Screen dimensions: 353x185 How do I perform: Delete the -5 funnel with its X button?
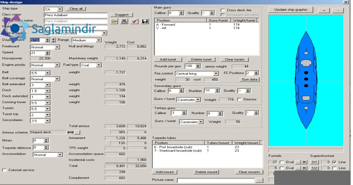pyautogui.click(x=304, y=168)
